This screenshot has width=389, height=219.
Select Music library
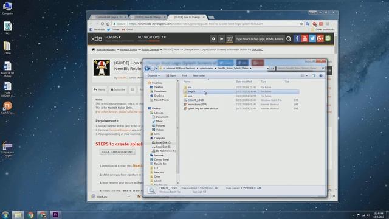point(159,121)
